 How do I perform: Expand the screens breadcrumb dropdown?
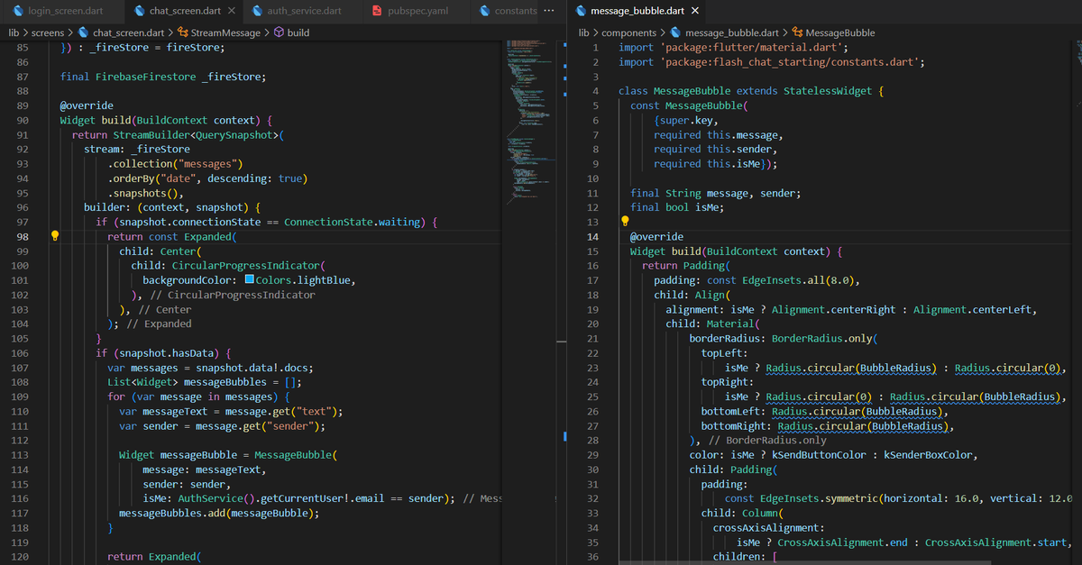click(48, 32)
